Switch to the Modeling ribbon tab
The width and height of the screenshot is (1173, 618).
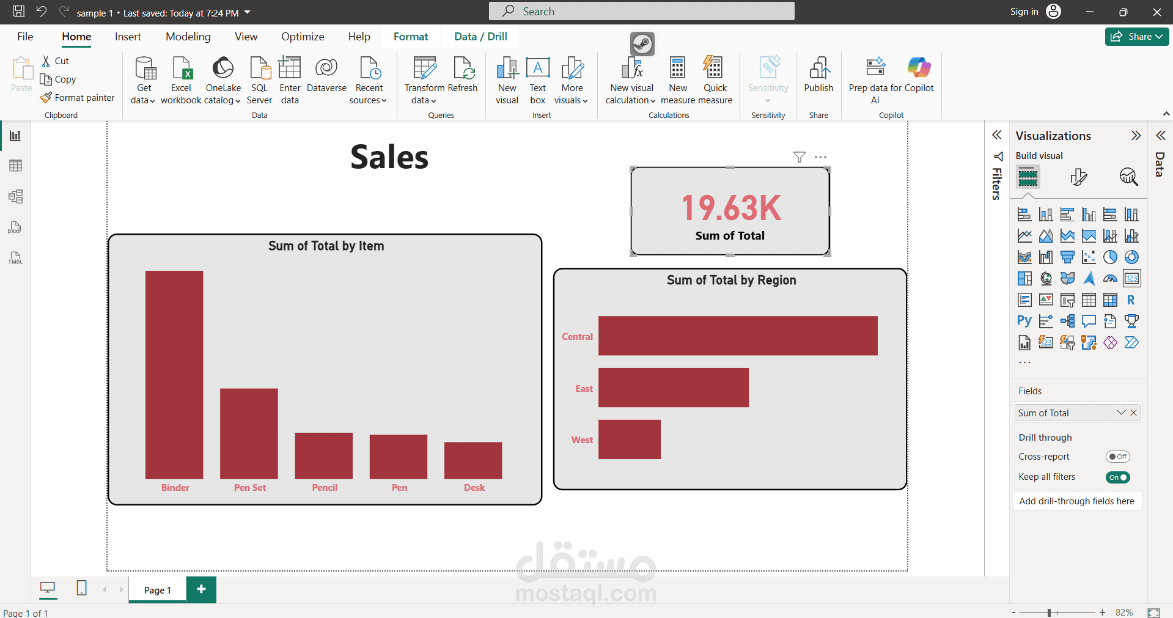188,37
